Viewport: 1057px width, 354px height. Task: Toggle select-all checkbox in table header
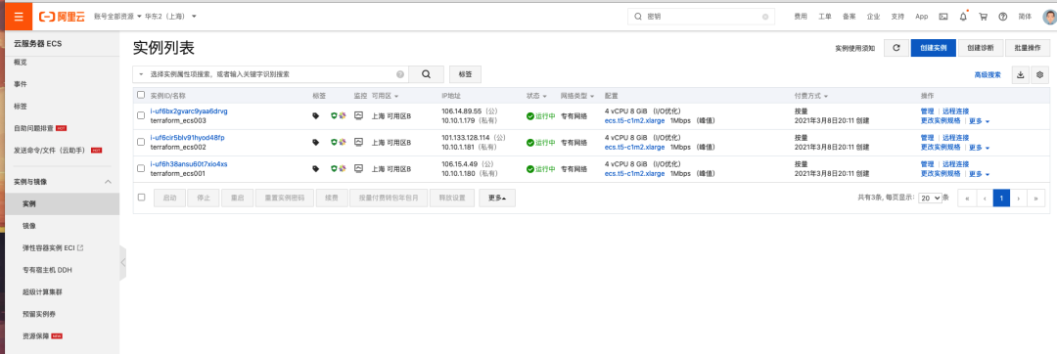click(141, 95)
